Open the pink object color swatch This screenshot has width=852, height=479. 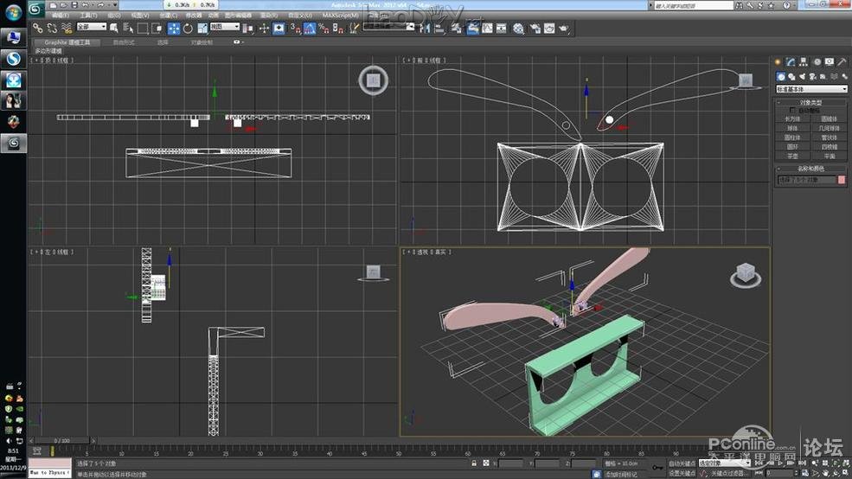(842, 180)
